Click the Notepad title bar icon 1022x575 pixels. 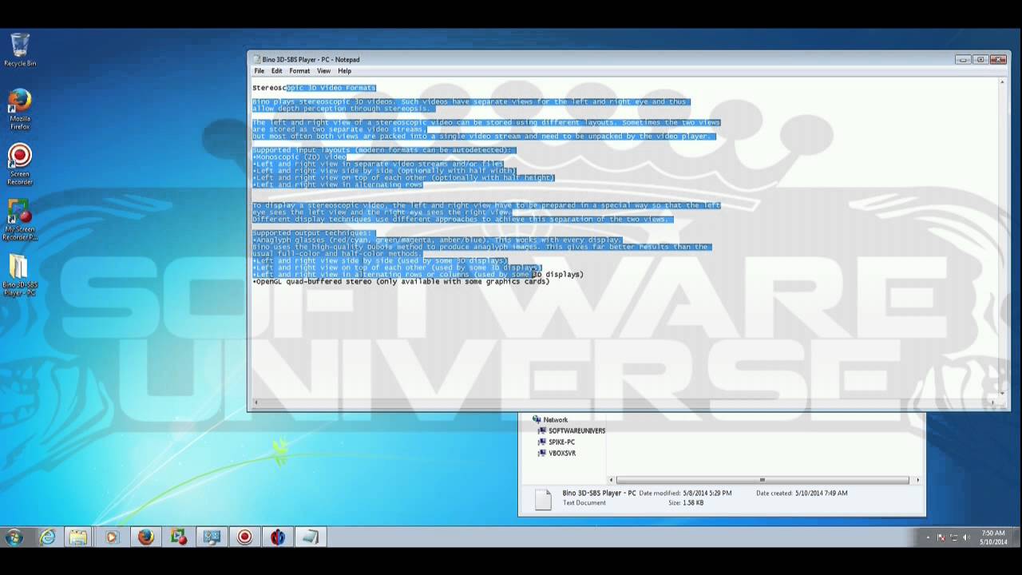click(x=256, y=59)
